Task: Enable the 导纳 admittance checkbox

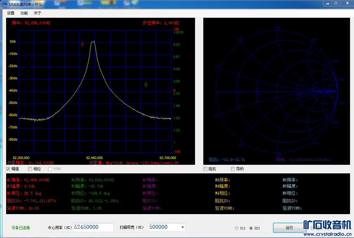Action: pos(233,169)
